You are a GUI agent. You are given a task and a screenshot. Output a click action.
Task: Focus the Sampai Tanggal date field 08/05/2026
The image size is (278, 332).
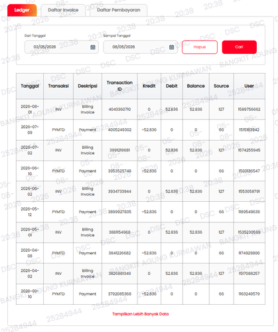141,47
